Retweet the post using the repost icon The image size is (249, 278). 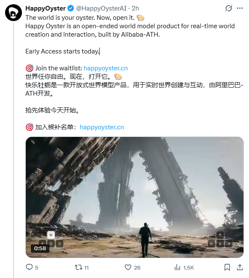(78, 267)
